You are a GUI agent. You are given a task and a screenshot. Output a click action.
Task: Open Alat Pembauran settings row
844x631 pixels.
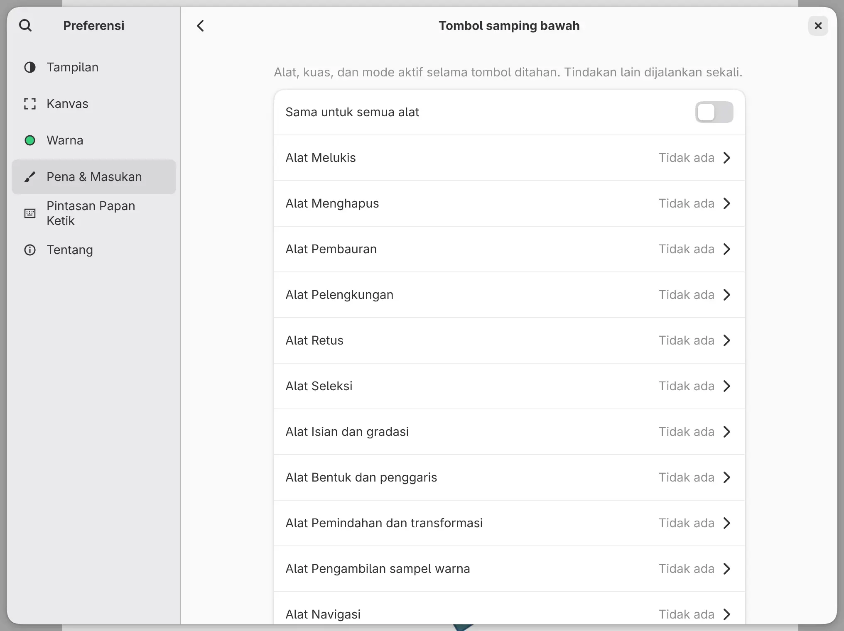click(509, 249)
